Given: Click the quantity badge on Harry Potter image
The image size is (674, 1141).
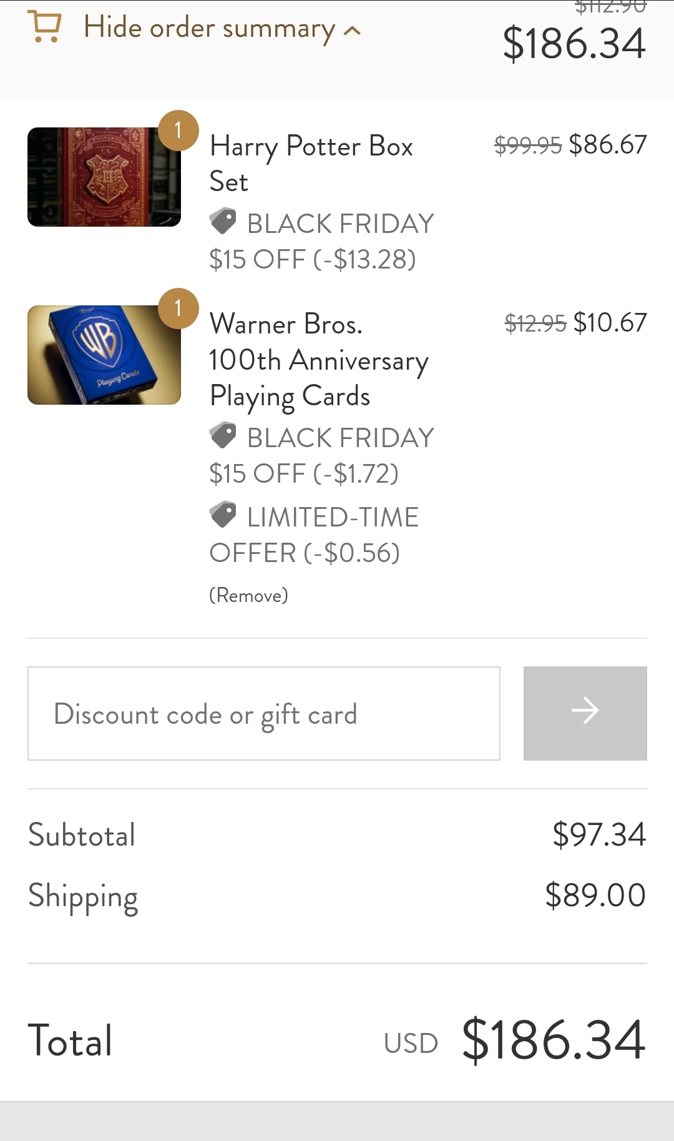Looking at the screenshot, I should [x=178, y=131].
